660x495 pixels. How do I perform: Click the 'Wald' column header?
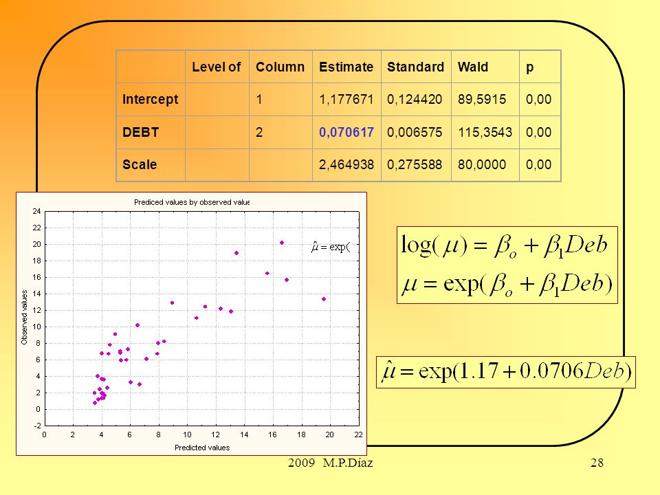[x=473, y=67]
